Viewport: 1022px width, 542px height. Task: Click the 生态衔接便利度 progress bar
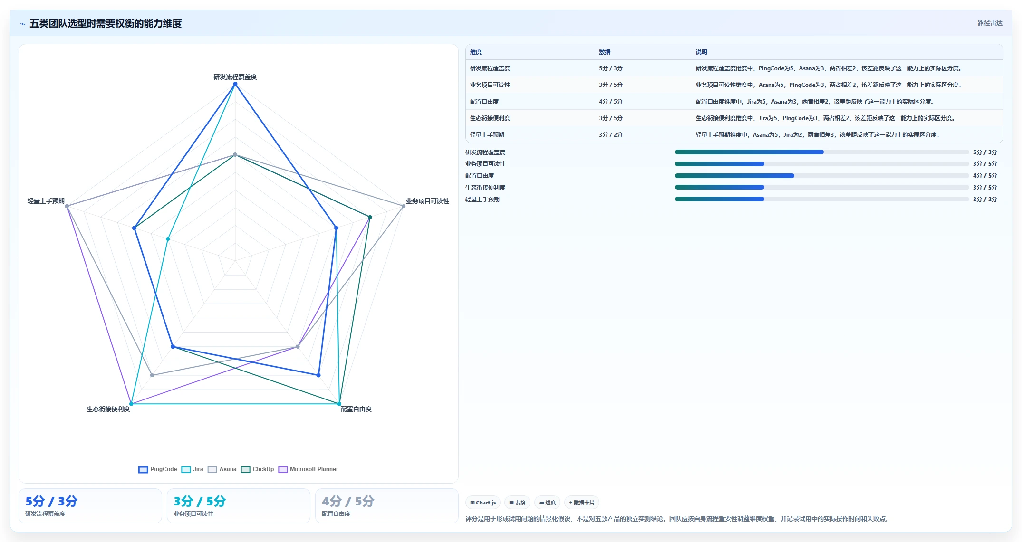click(x=822, y=187)
